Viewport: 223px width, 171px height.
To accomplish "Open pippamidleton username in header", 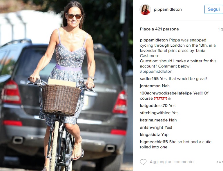I will click(x=168, y=10).
